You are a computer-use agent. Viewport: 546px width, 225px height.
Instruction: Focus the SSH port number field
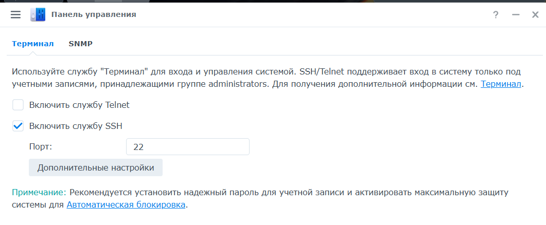pyautogui.click(x=187, y=147)
